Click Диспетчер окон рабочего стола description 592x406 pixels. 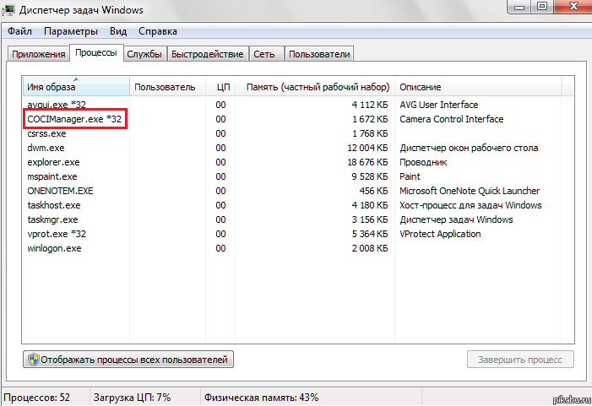(x=469, y=148)
